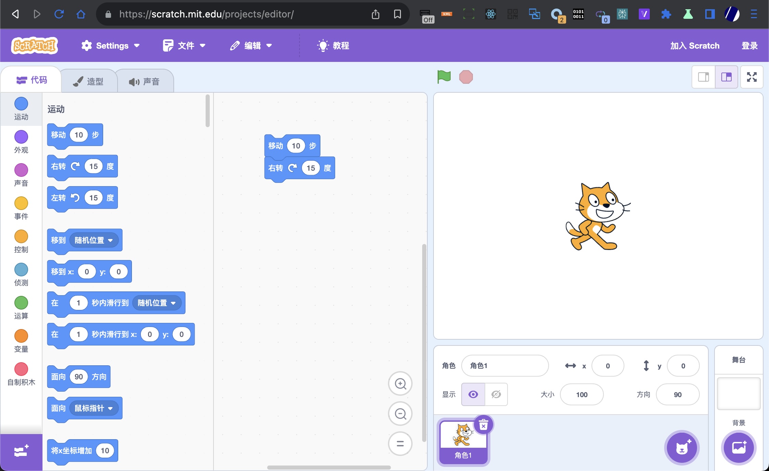The height and width of the screenshot is (471, 769).
Task: Click the 登录 (Sign in) link
Action: tap(749, 45)
